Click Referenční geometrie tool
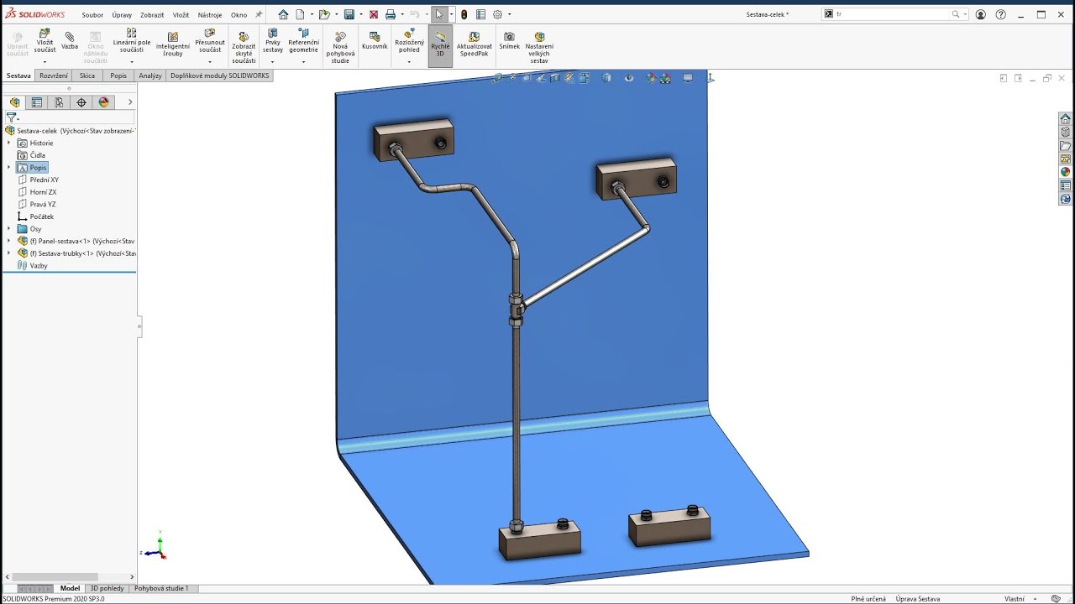Screen dimensions: 1075x604 click(303, 42)
